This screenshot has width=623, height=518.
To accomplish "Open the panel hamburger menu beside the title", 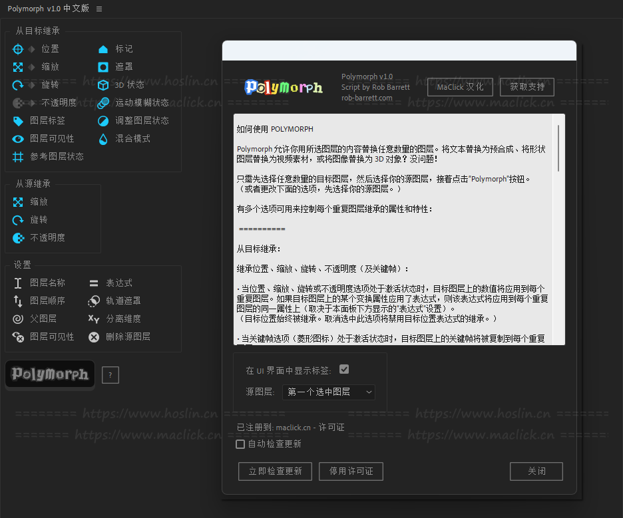I will tap(99, 9).
